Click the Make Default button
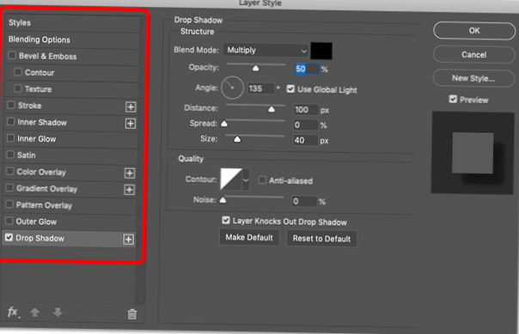 click(249, 238)
